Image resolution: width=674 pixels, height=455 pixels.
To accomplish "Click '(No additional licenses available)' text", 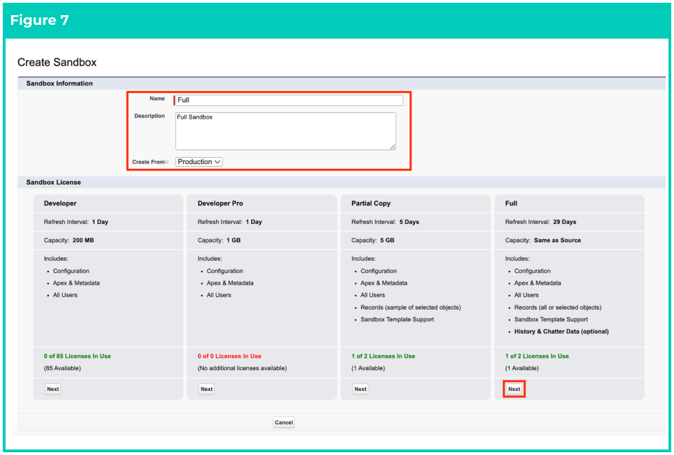I will coord(242,368).
